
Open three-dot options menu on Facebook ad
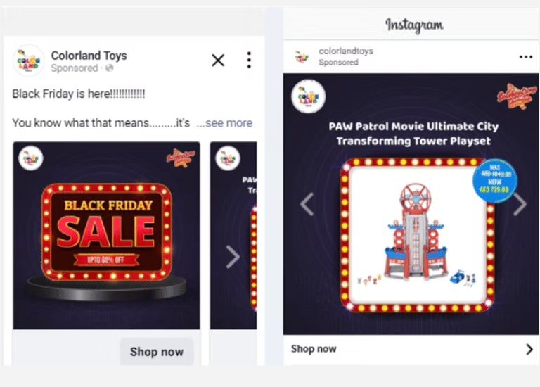[x=249, y=61]
